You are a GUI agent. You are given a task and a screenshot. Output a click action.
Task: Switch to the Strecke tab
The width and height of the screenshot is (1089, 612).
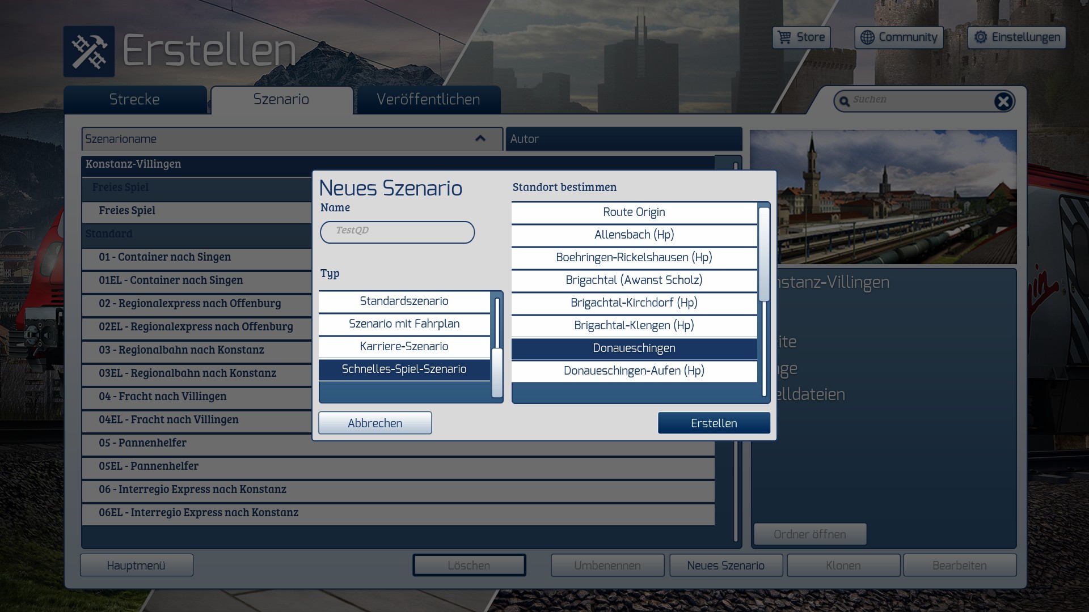coord(134,100)
